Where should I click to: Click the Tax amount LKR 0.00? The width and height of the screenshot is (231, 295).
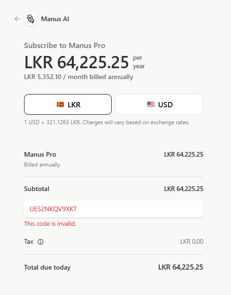click(192, 241)
